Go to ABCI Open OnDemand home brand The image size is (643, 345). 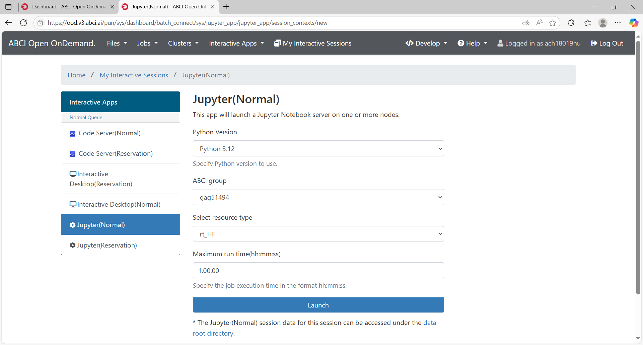pos(52,43)
